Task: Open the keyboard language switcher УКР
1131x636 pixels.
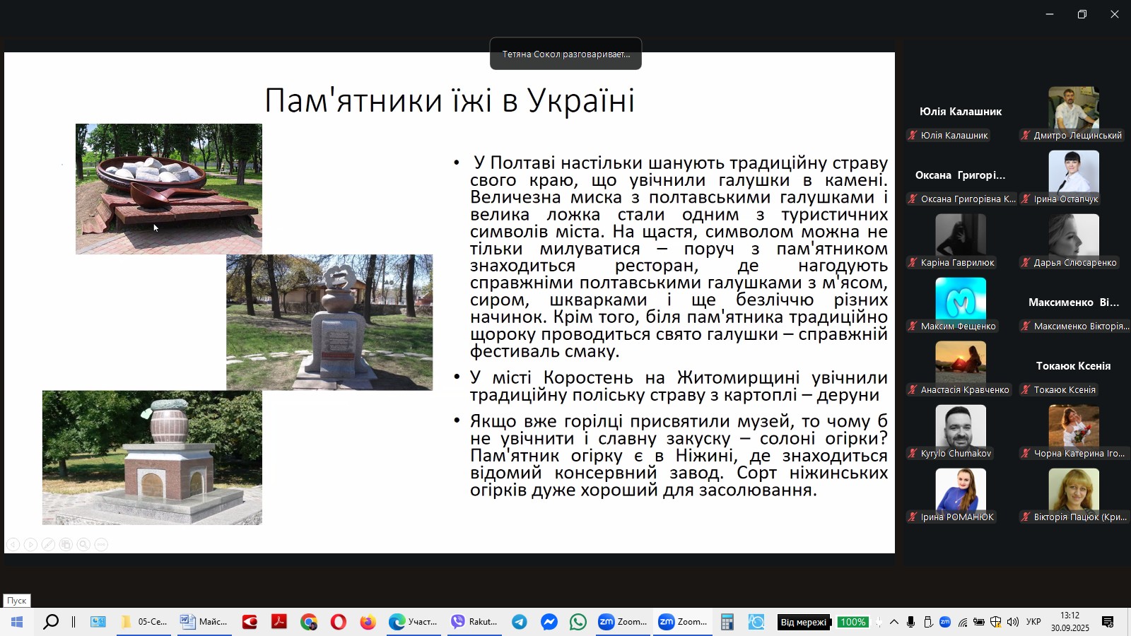Action: coord(1033,623)
